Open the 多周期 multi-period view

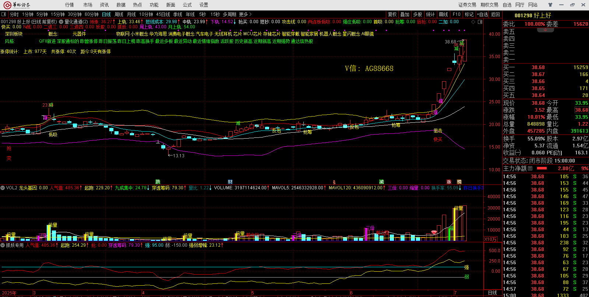pos(229,14)
